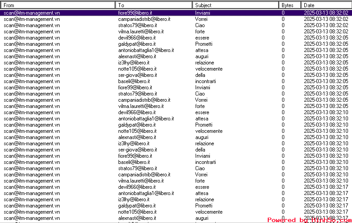The height and width of the screenshot is (223, 352).
Task: Select iz3lhy@libero.it message at 08:32:05
Action: pyautogui.click(x=176, y=63)
